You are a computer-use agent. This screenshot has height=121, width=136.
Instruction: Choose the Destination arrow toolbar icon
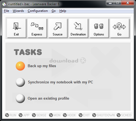(x=78, y=28)
